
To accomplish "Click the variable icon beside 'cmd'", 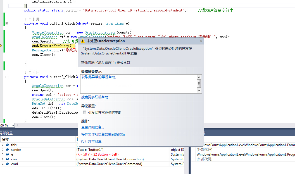I will coord(7,164).
